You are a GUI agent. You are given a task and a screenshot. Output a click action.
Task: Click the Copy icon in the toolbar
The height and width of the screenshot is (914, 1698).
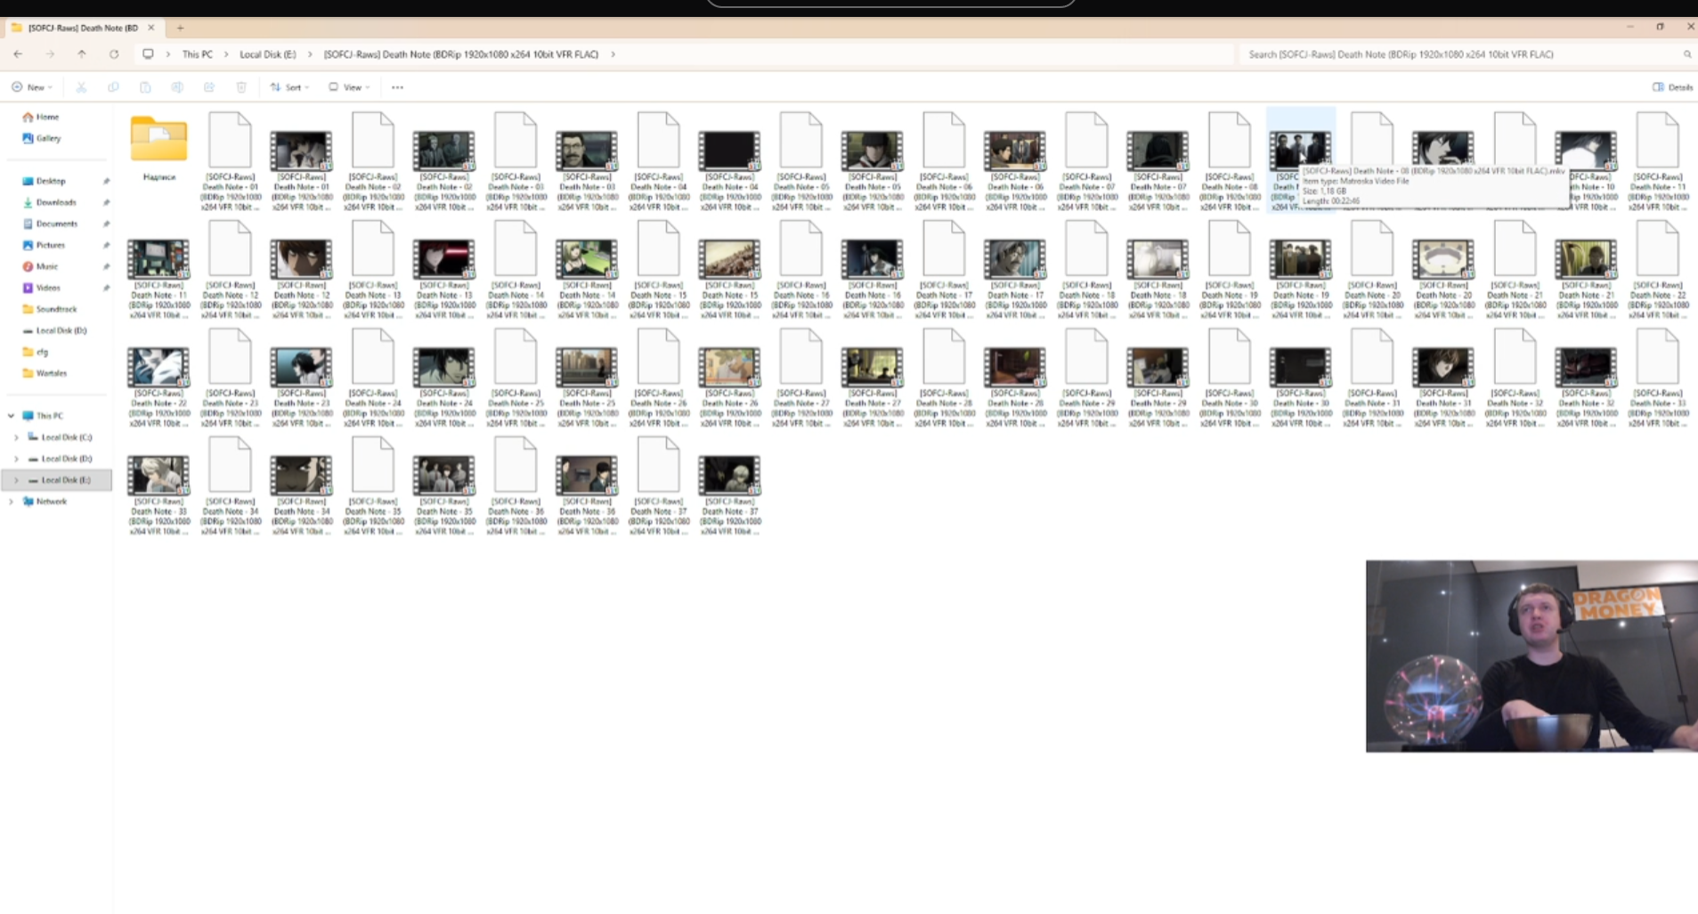(x=113, y=87)
